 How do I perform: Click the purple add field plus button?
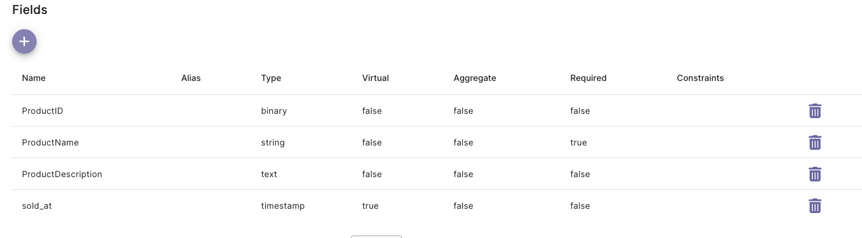tap(24, 41)
